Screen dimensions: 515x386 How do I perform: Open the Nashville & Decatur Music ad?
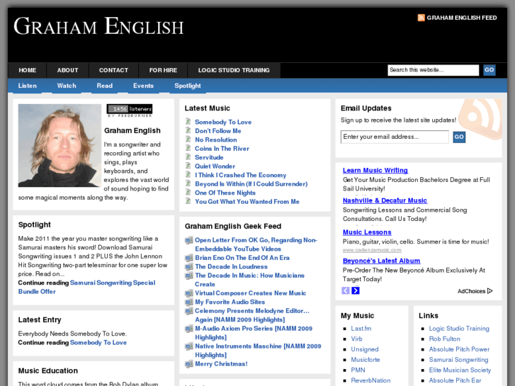[385, 200]
